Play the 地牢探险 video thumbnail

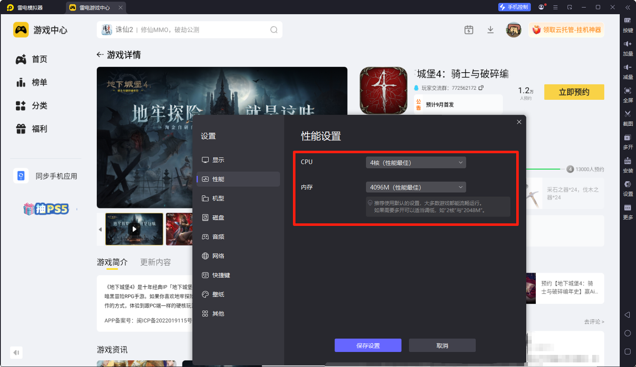pos(134,229)
